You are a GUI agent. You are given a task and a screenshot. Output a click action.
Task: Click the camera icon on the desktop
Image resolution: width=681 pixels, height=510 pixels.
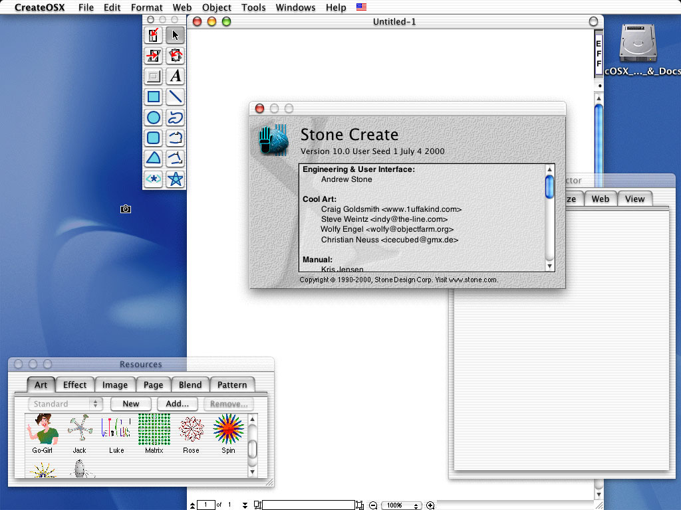pos(126,209)
